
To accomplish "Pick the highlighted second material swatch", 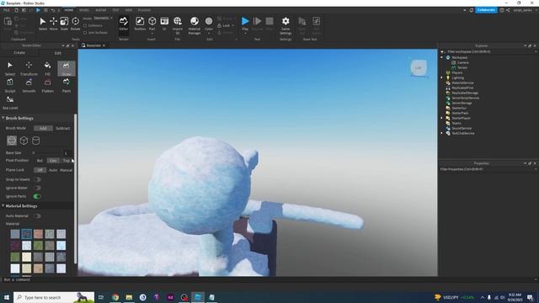I will point(26,234).
